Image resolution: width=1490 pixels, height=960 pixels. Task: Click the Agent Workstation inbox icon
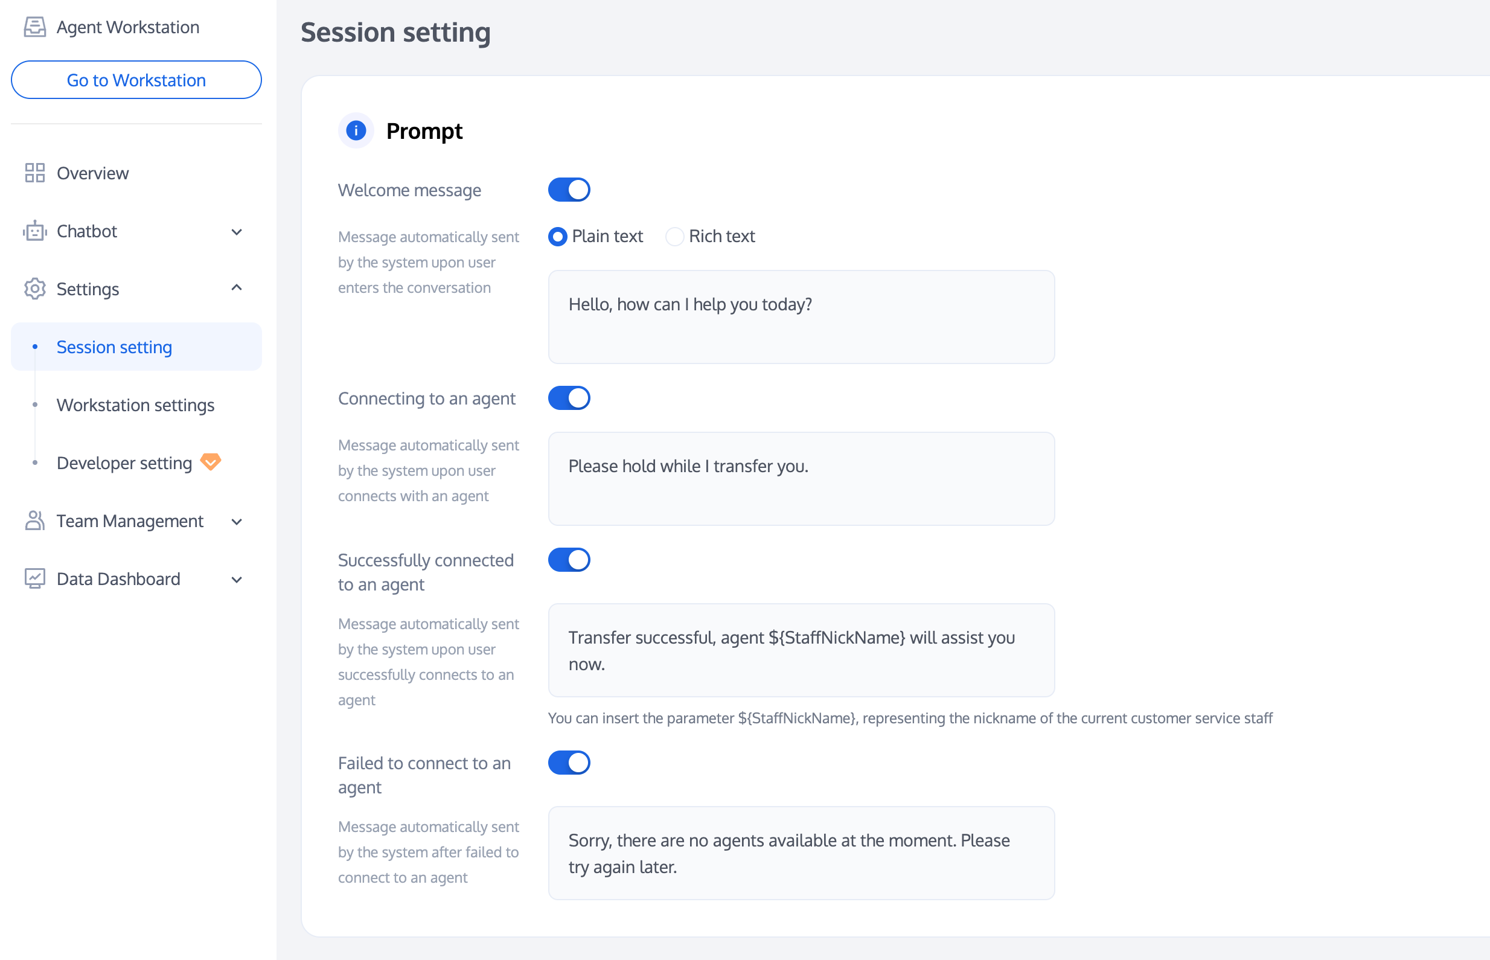35,27
